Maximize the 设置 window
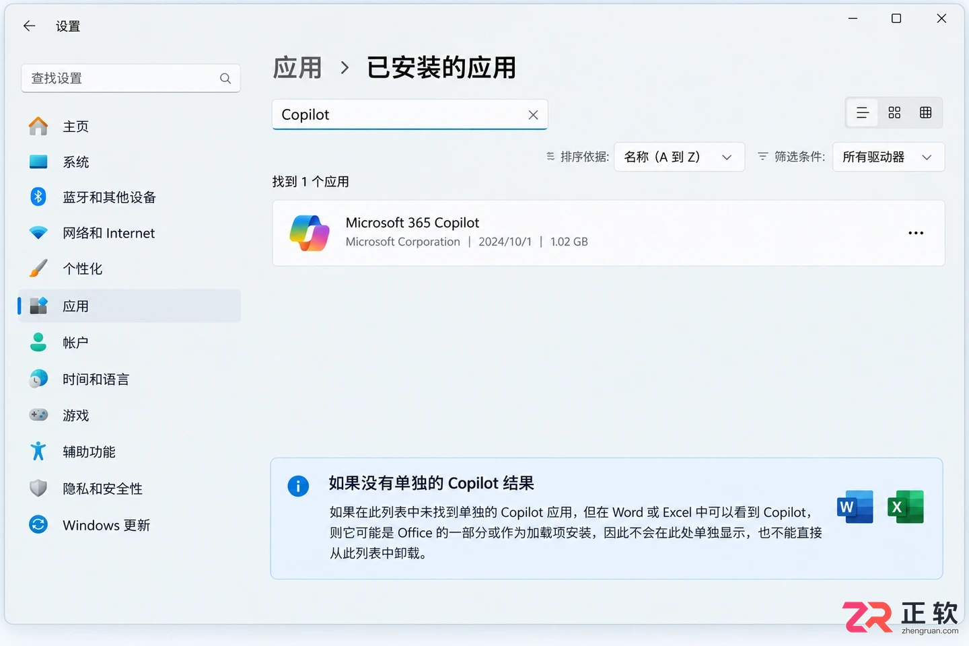The image size is (969, 646). tap(896, 19)
